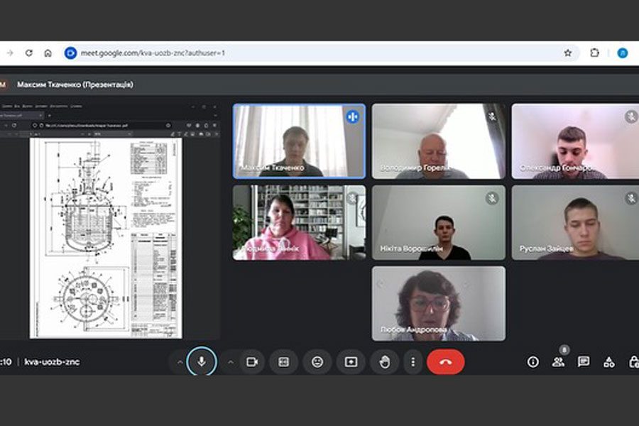The height and width of the screenshot is (426, 639).
Task: Open the activities panel
Action: point(609,362)
